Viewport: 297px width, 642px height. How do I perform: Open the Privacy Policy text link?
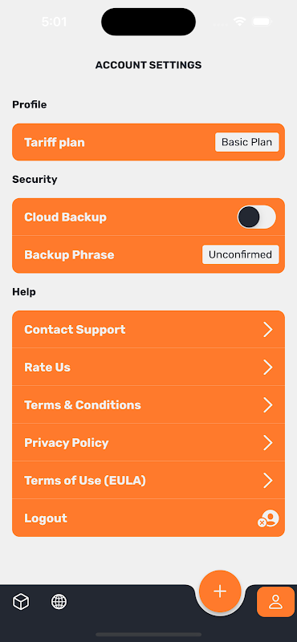(x=67, y=443)
